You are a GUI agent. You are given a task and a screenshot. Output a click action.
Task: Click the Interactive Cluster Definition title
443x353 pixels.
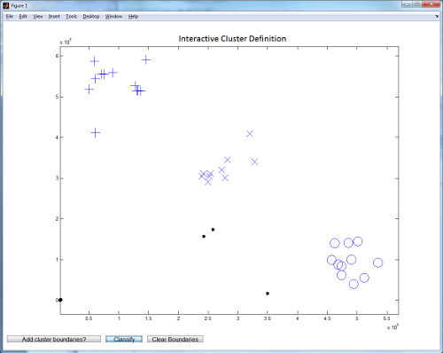coord(232,39)
